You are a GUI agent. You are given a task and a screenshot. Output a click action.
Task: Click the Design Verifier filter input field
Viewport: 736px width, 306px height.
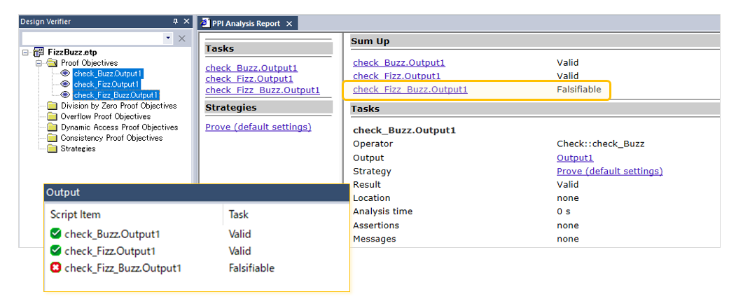point(93,39)
